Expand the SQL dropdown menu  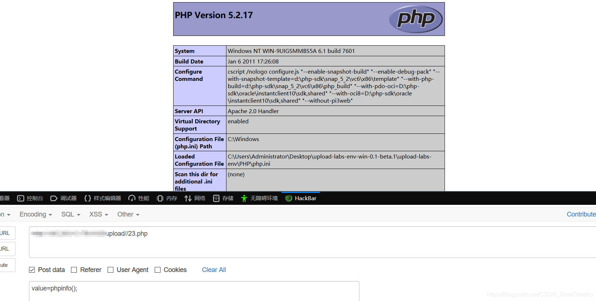(x=71, y=214)
